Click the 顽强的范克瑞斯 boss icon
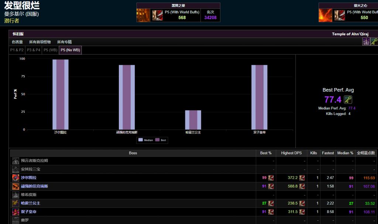 tap(16, 186)
